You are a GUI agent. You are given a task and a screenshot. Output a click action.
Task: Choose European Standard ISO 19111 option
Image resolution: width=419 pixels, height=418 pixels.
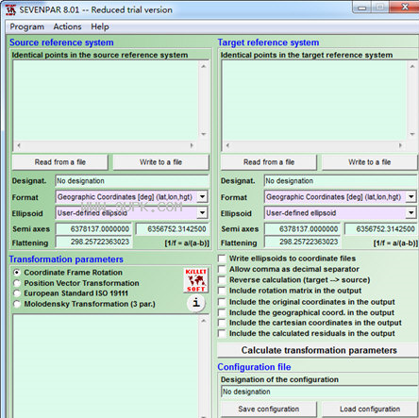pyautogui.click(x=17, y=293)
